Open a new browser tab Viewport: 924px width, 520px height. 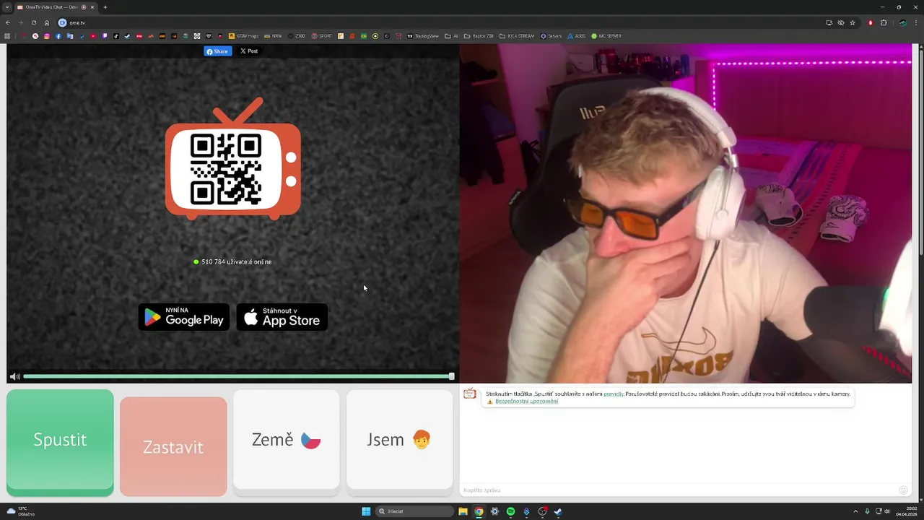105,7
